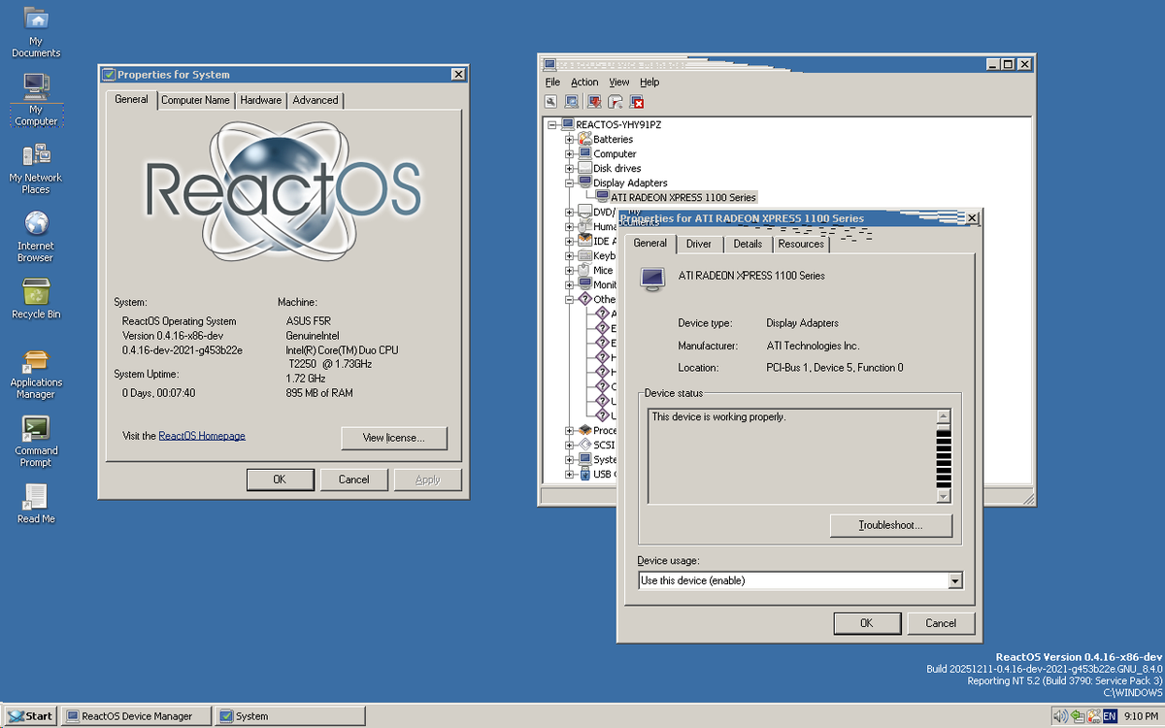
Task: Click the power battery tray icon
Action: (1093, 716)
